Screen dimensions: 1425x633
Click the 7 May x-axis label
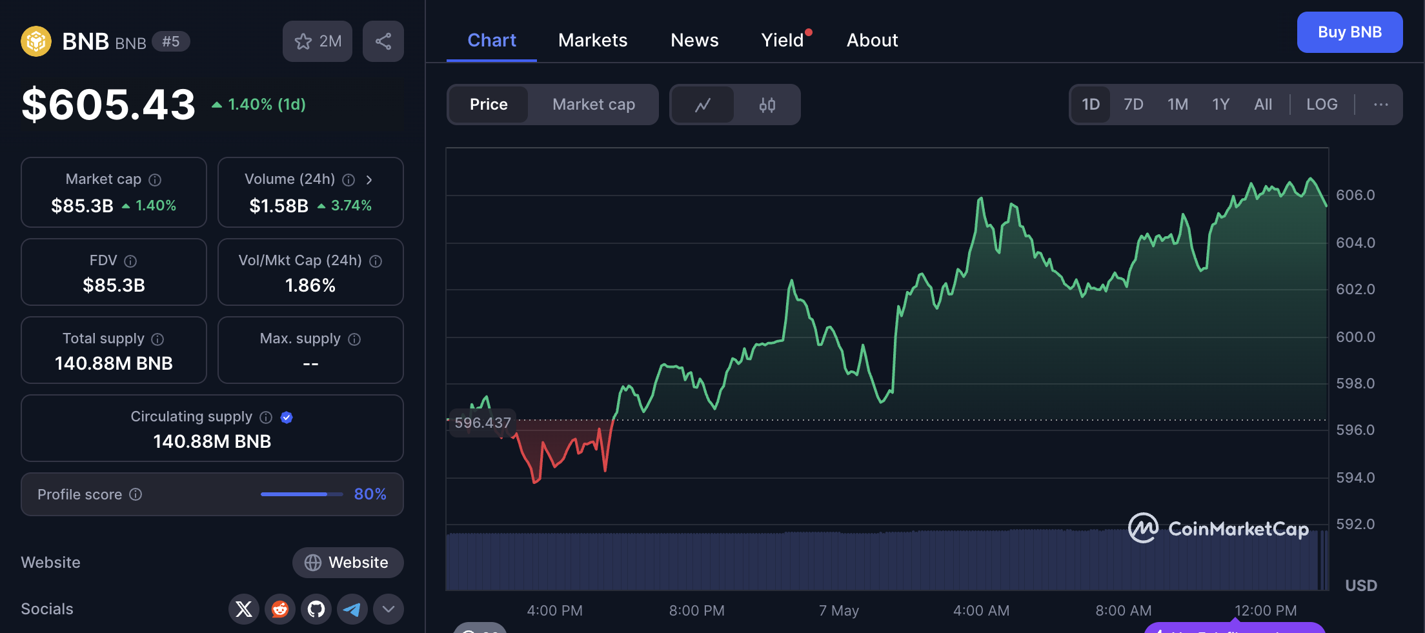tap(839, 610)
